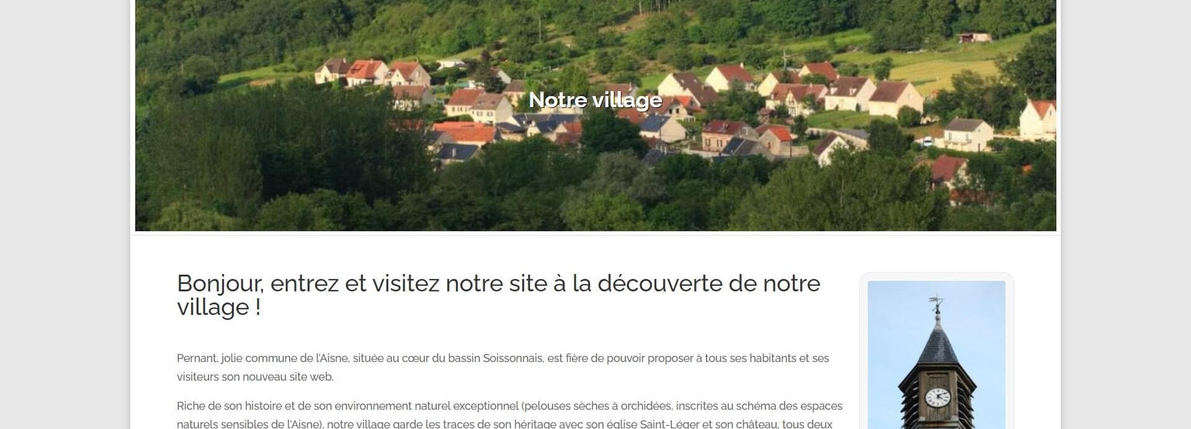Click the white house at the banner's right edge

[1038, 120]
